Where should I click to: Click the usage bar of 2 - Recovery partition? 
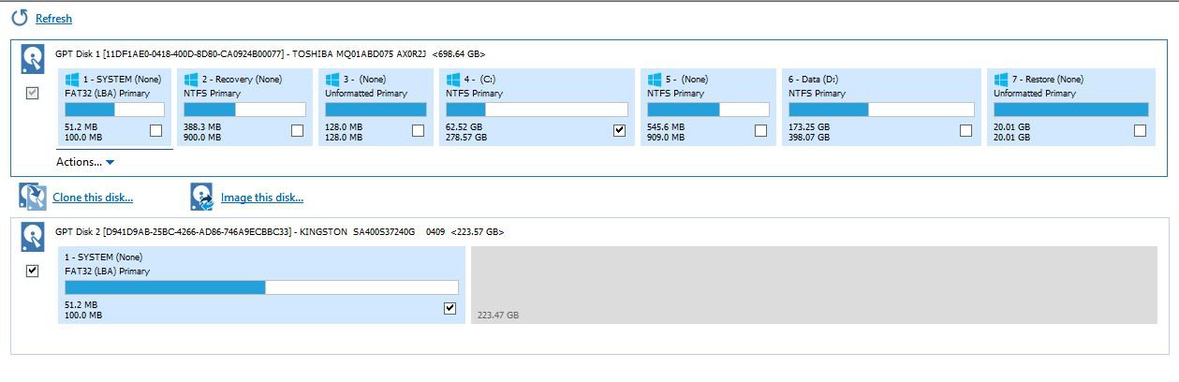244,110
